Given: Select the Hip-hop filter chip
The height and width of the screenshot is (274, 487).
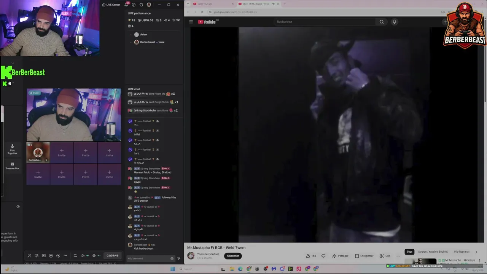Looking at the screenshot, I should pos(462,252).
